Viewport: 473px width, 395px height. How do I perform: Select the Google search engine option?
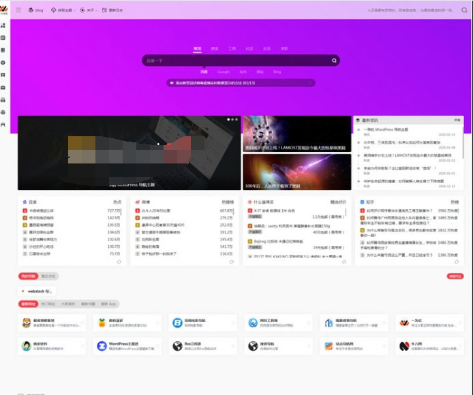(x=224, y=72)
